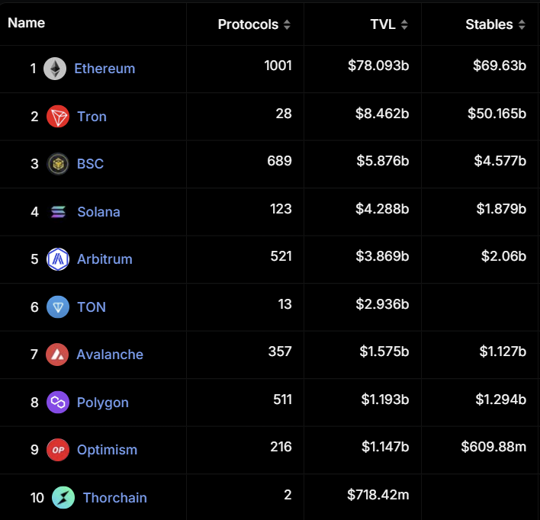Click the Solana logo icon
The image size is (540, 520).
pyautogui.click(x=58, y=212)
